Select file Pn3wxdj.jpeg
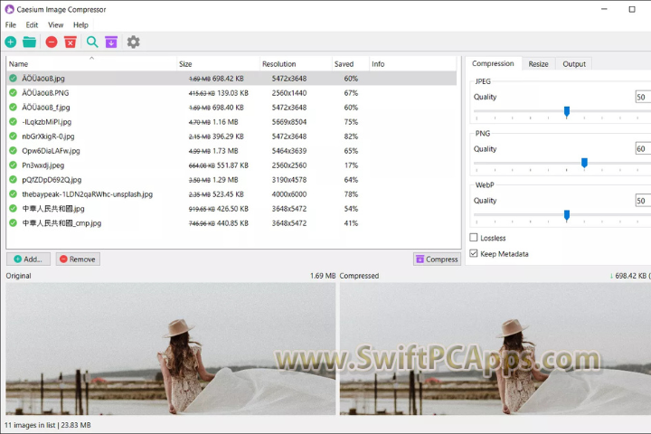The height and width of the screenshot is (434, 651). [x=42, y=165]
